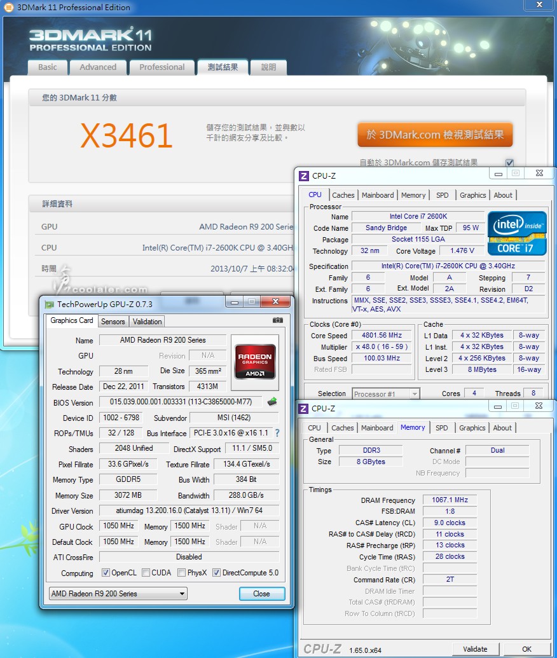
Task: Click the orange 3DMark.com view results button
Action: (x=435, y=135)
